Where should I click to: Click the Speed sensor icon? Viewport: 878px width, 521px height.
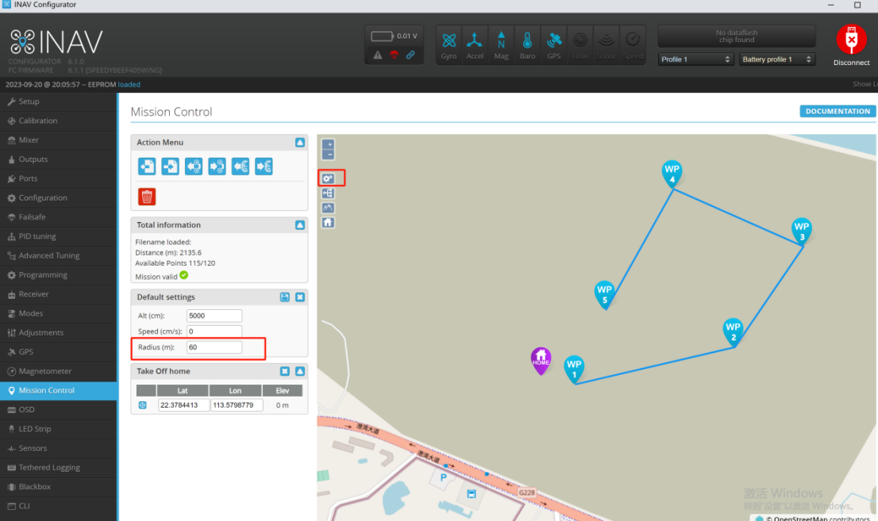pyautogui.click(x=633, y=45)
